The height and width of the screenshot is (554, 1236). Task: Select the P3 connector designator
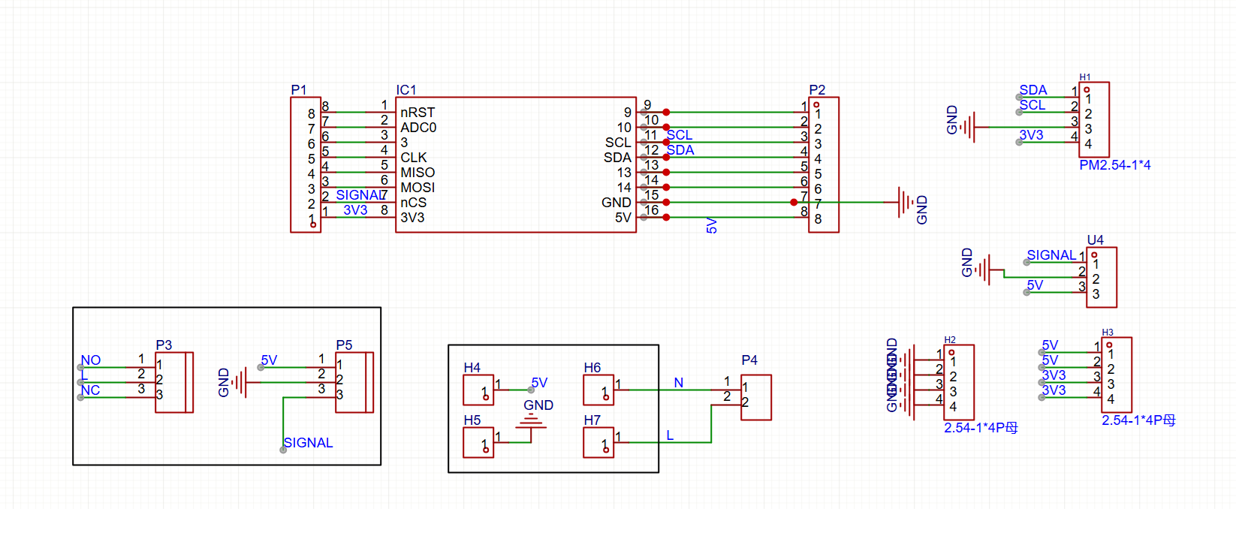click(x=164, y=345)
